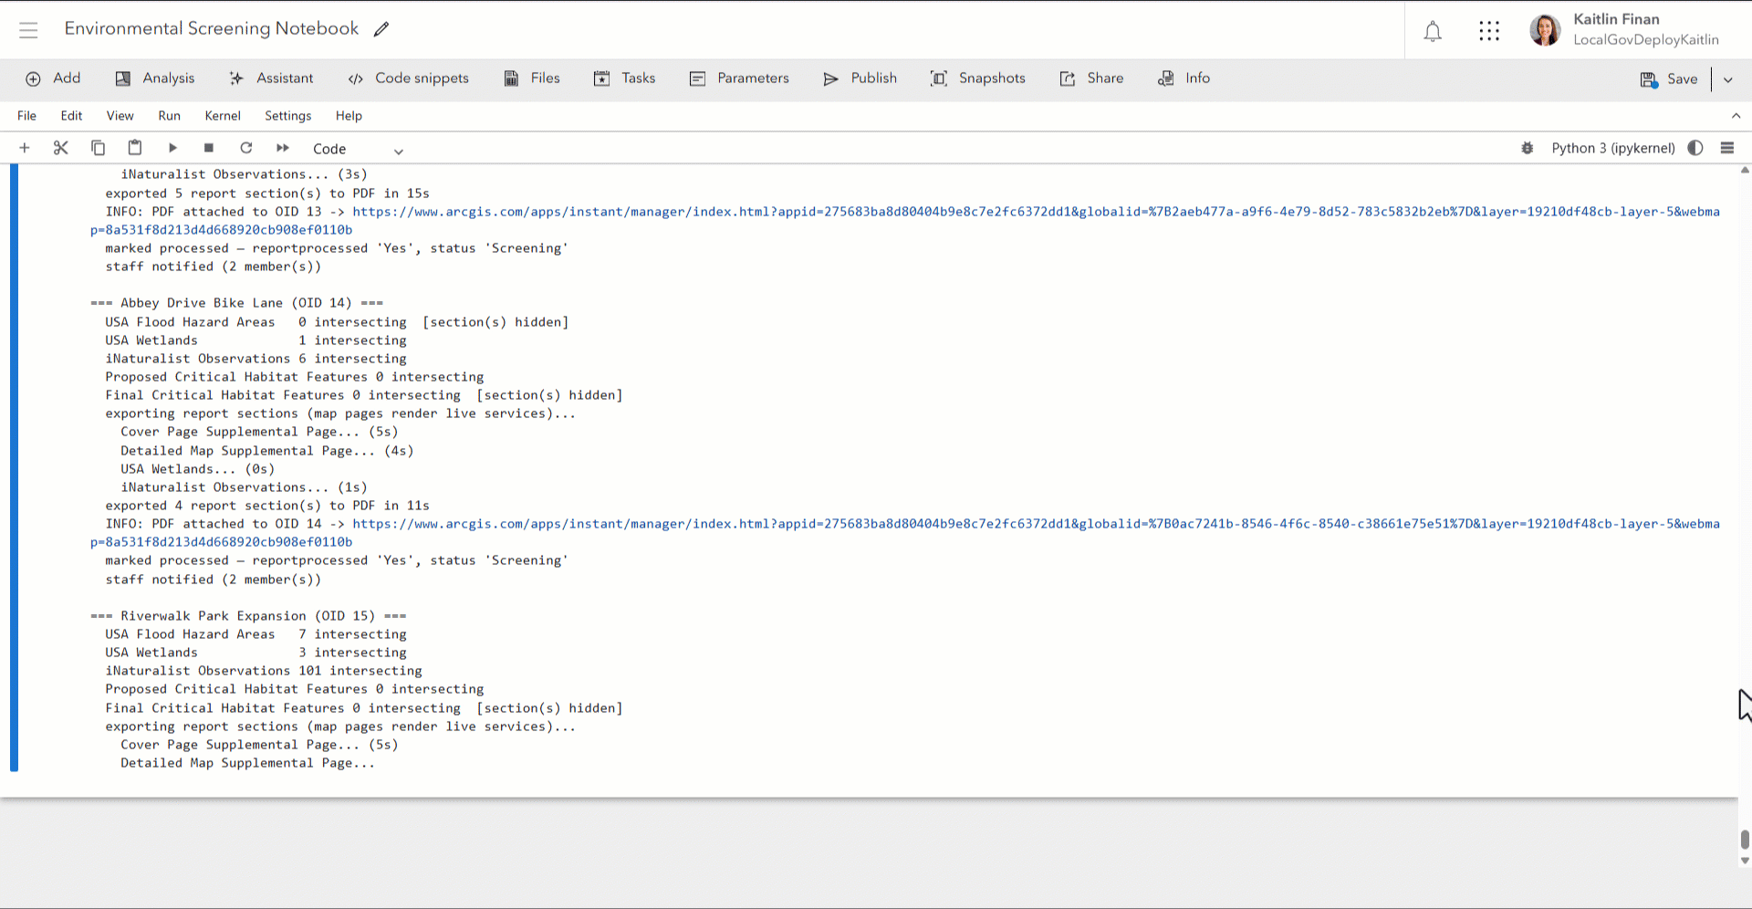Screen dimensions: 1752x909
Task: Open Code snippets panel
Action: point(408,78)
